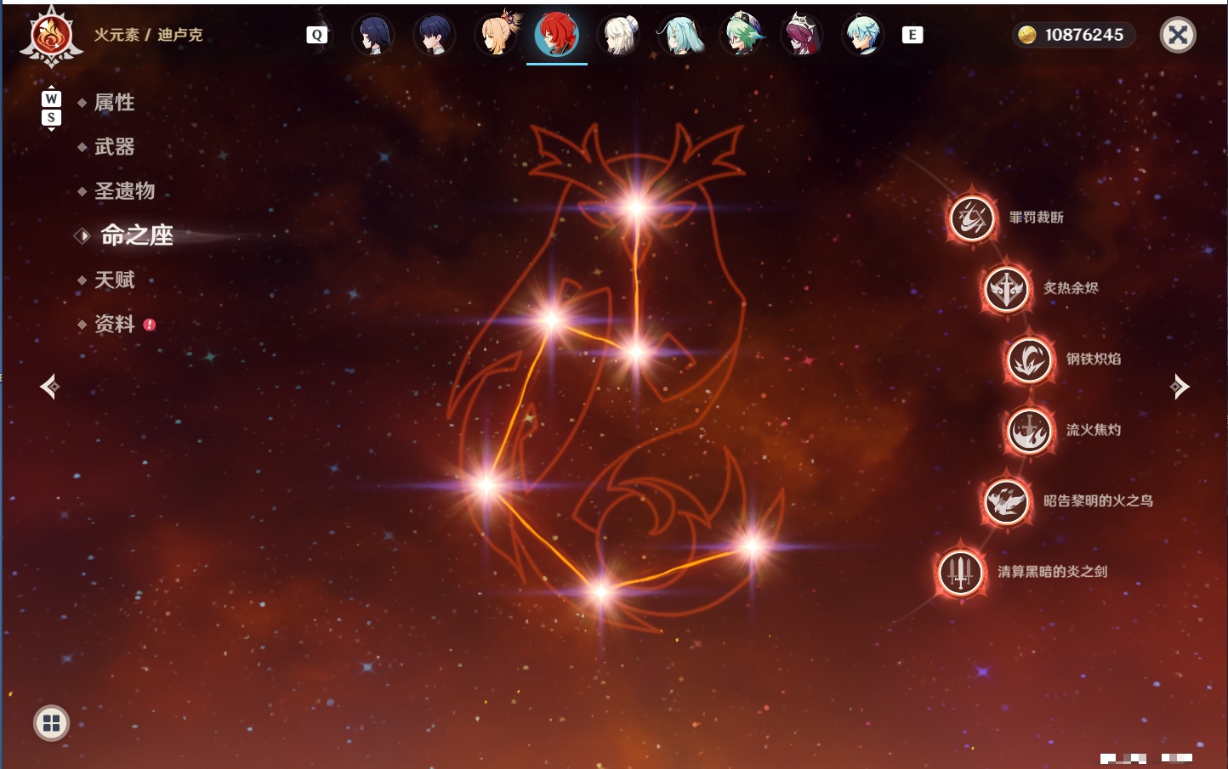The image size is (1228, 769).
Task: Select the short dark-haired avatar left of the blonde
Action: point(435,35)
